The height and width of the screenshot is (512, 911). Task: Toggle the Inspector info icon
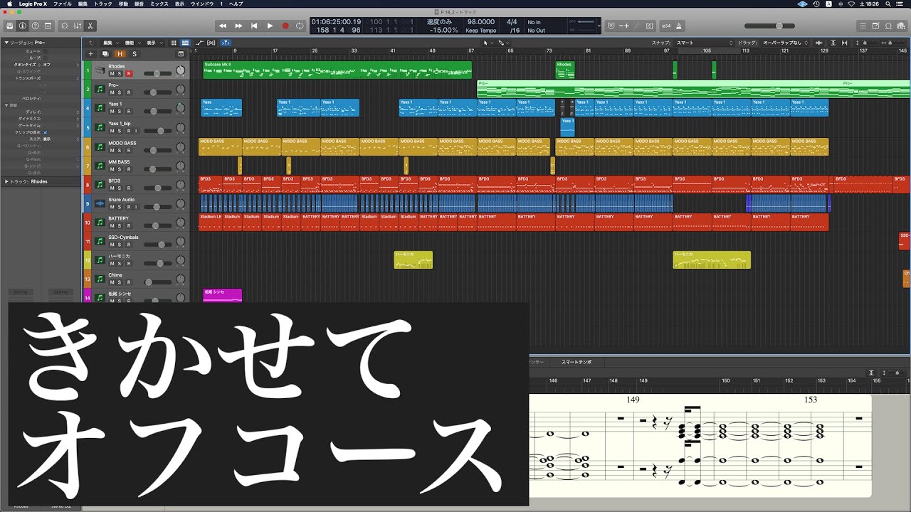tap(23, 26)
